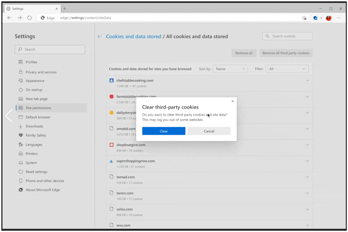Select the Profiles icon in the sidebar
This screenshot has width=348, height=232.
[x=20, y=62]
